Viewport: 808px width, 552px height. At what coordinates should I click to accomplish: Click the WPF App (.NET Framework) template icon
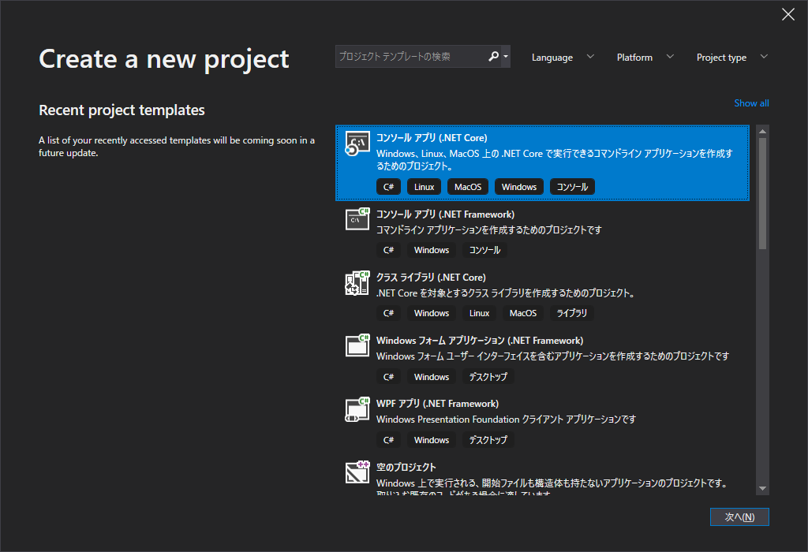[357, 410]
